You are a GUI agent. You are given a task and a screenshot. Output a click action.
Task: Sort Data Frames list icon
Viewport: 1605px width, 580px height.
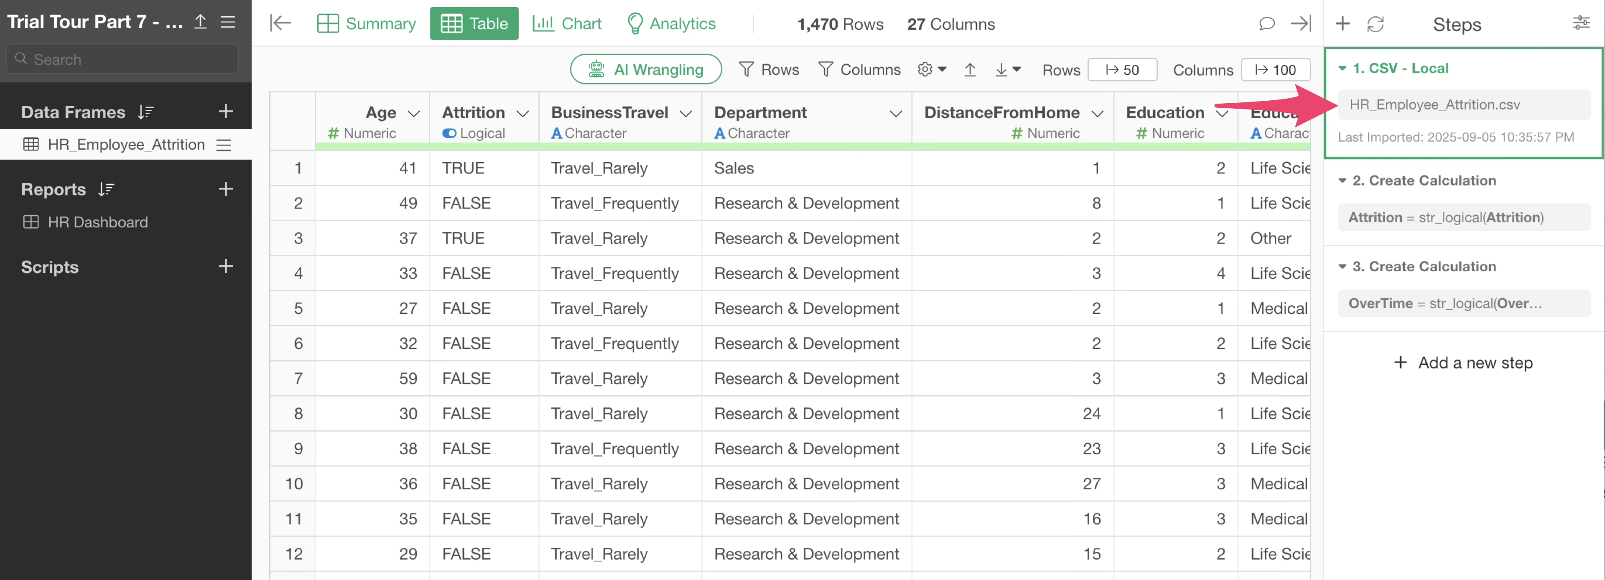145,112
